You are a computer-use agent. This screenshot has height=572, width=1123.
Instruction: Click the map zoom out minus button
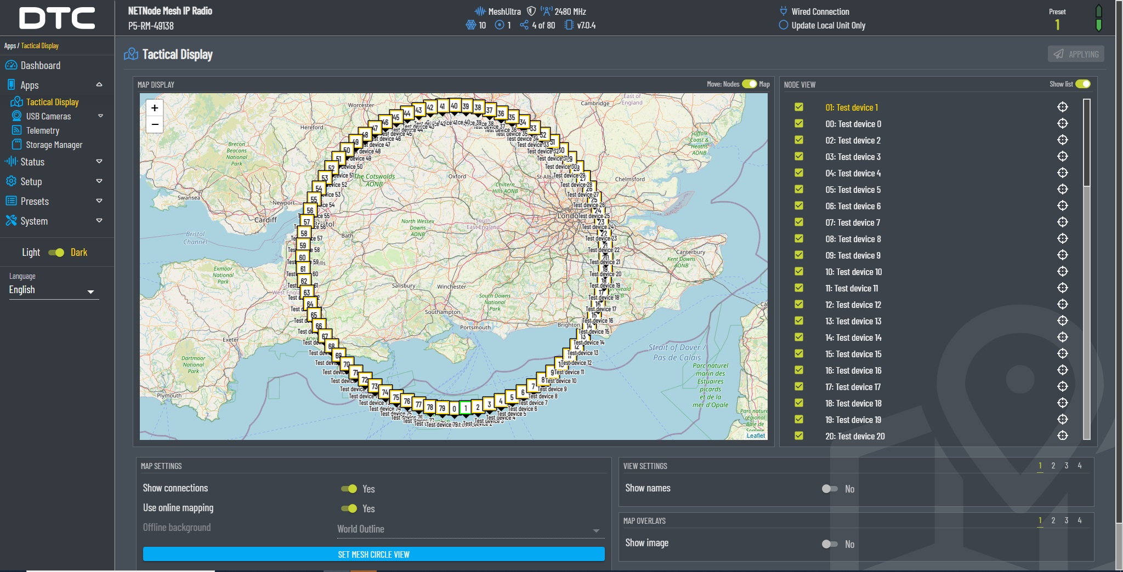(155, 124)
